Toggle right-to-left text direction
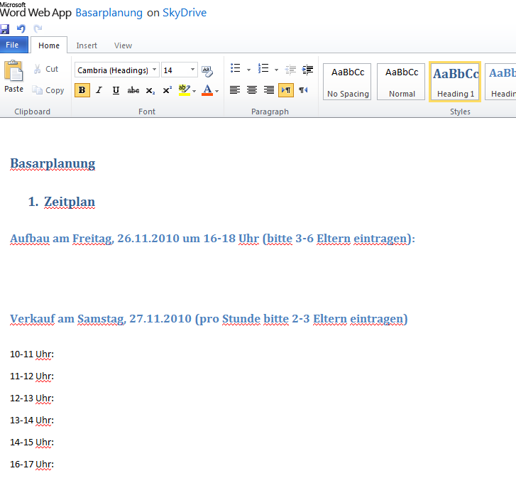 303,90
